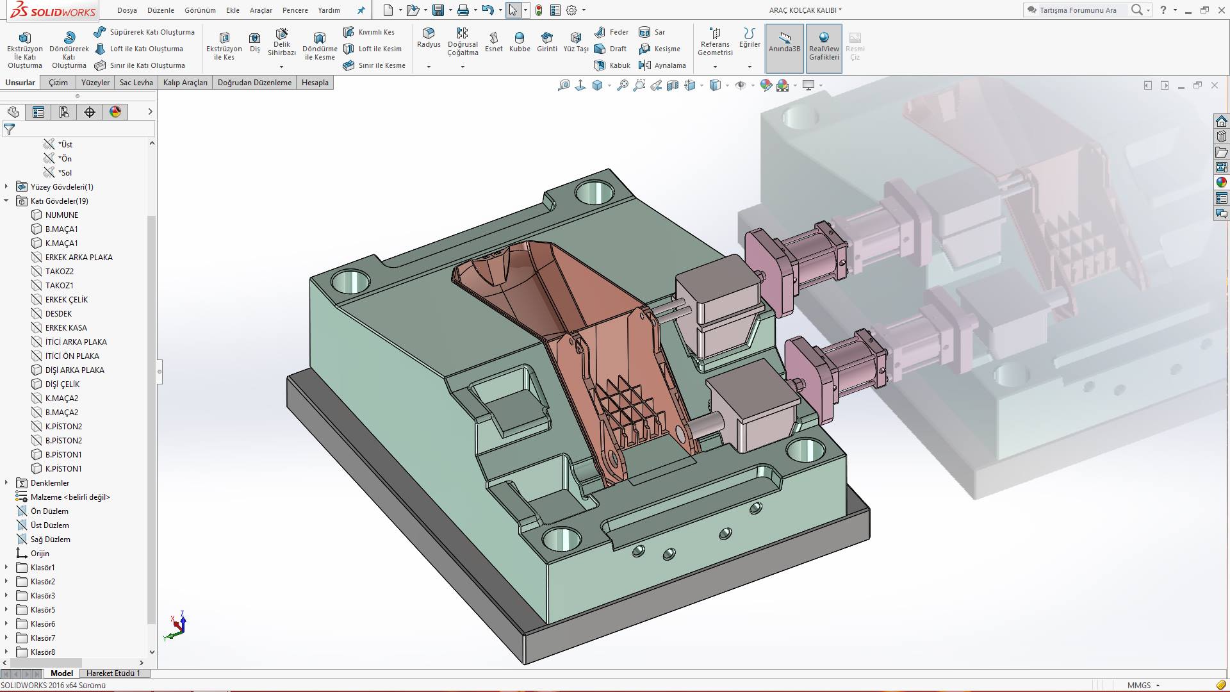This screenshot has width=1230, height=692.
Task: Select Döndürerek Katı Oluşturma tool
Action: [69, 51]
